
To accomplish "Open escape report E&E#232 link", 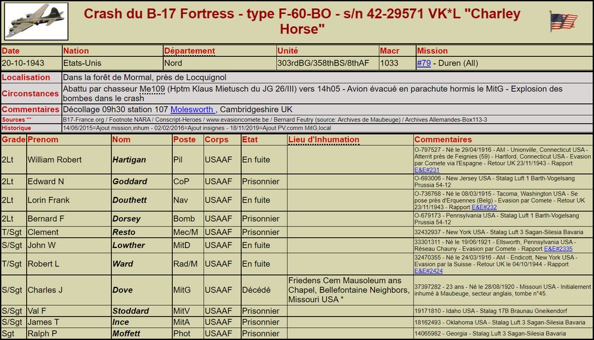I will (x=484, y=207).
